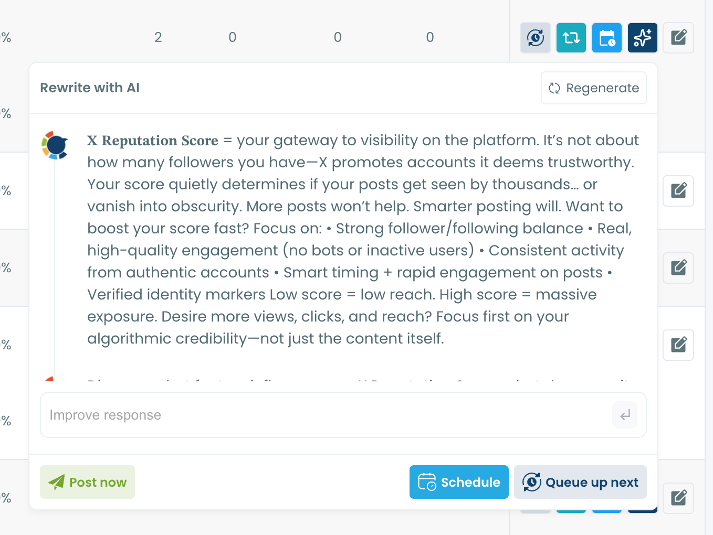The height and width of the screenshot is (535, 713).
Task: Click the third edit pencil icon from top
Action: click(678, 268)
